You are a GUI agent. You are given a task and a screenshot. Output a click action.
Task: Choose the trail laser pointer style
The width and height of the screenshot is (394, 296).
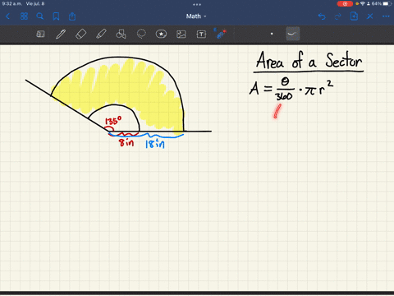(293, 34)
